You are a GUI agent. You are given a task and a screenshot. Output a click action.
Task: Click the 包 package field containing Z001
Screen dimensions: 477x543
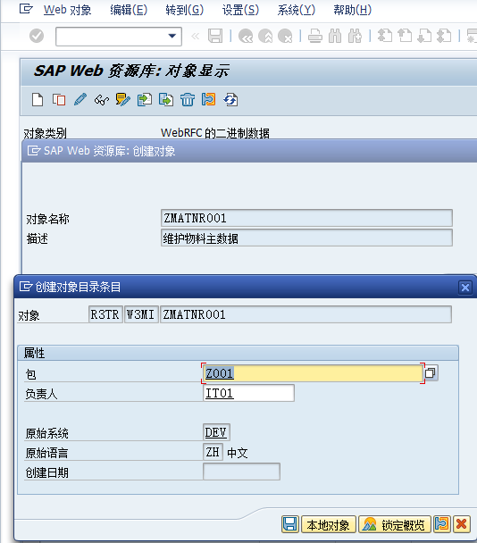click(313, 373)
